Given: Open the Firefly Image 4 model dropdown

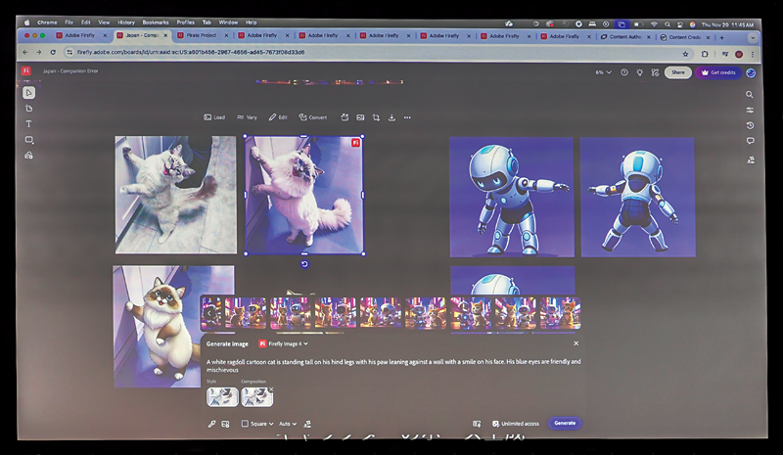Looking at the screenshot, I should pyautogui.click(x=284, y=343).
